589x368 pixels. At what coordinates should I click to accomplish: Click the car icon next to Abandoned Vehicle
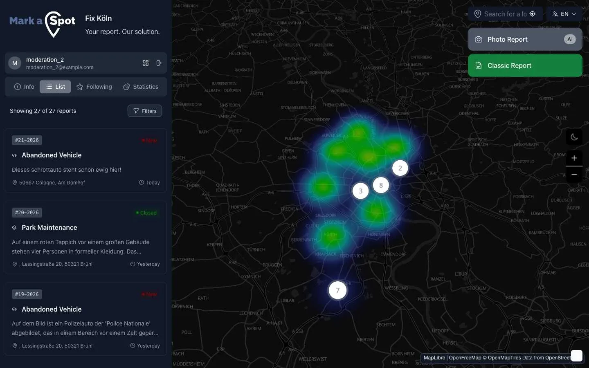[14, 155]
